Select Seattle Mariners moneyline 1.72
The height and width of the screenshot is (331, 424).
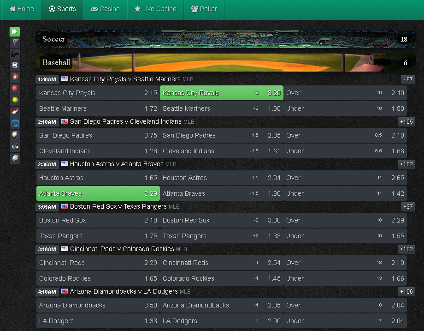point(98,108)
